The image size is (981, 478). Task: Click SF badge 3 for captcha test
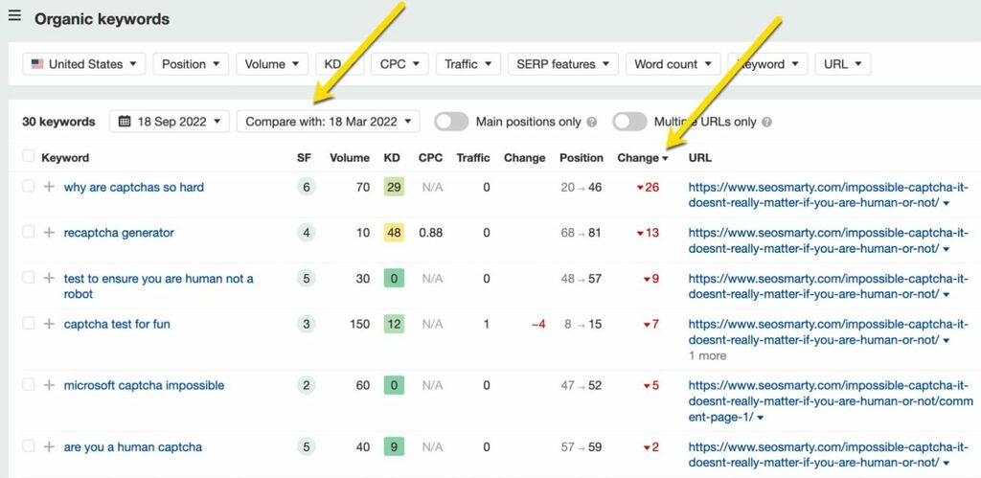click(x=307, y=325)
